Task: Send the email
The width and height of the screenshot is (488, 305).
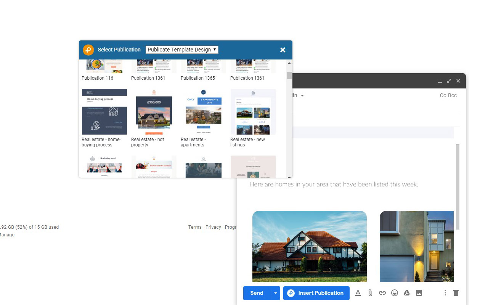Action: [x=257, y=293]
